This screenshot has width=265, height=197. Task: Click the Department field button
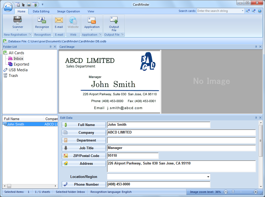tap(84, 140)
